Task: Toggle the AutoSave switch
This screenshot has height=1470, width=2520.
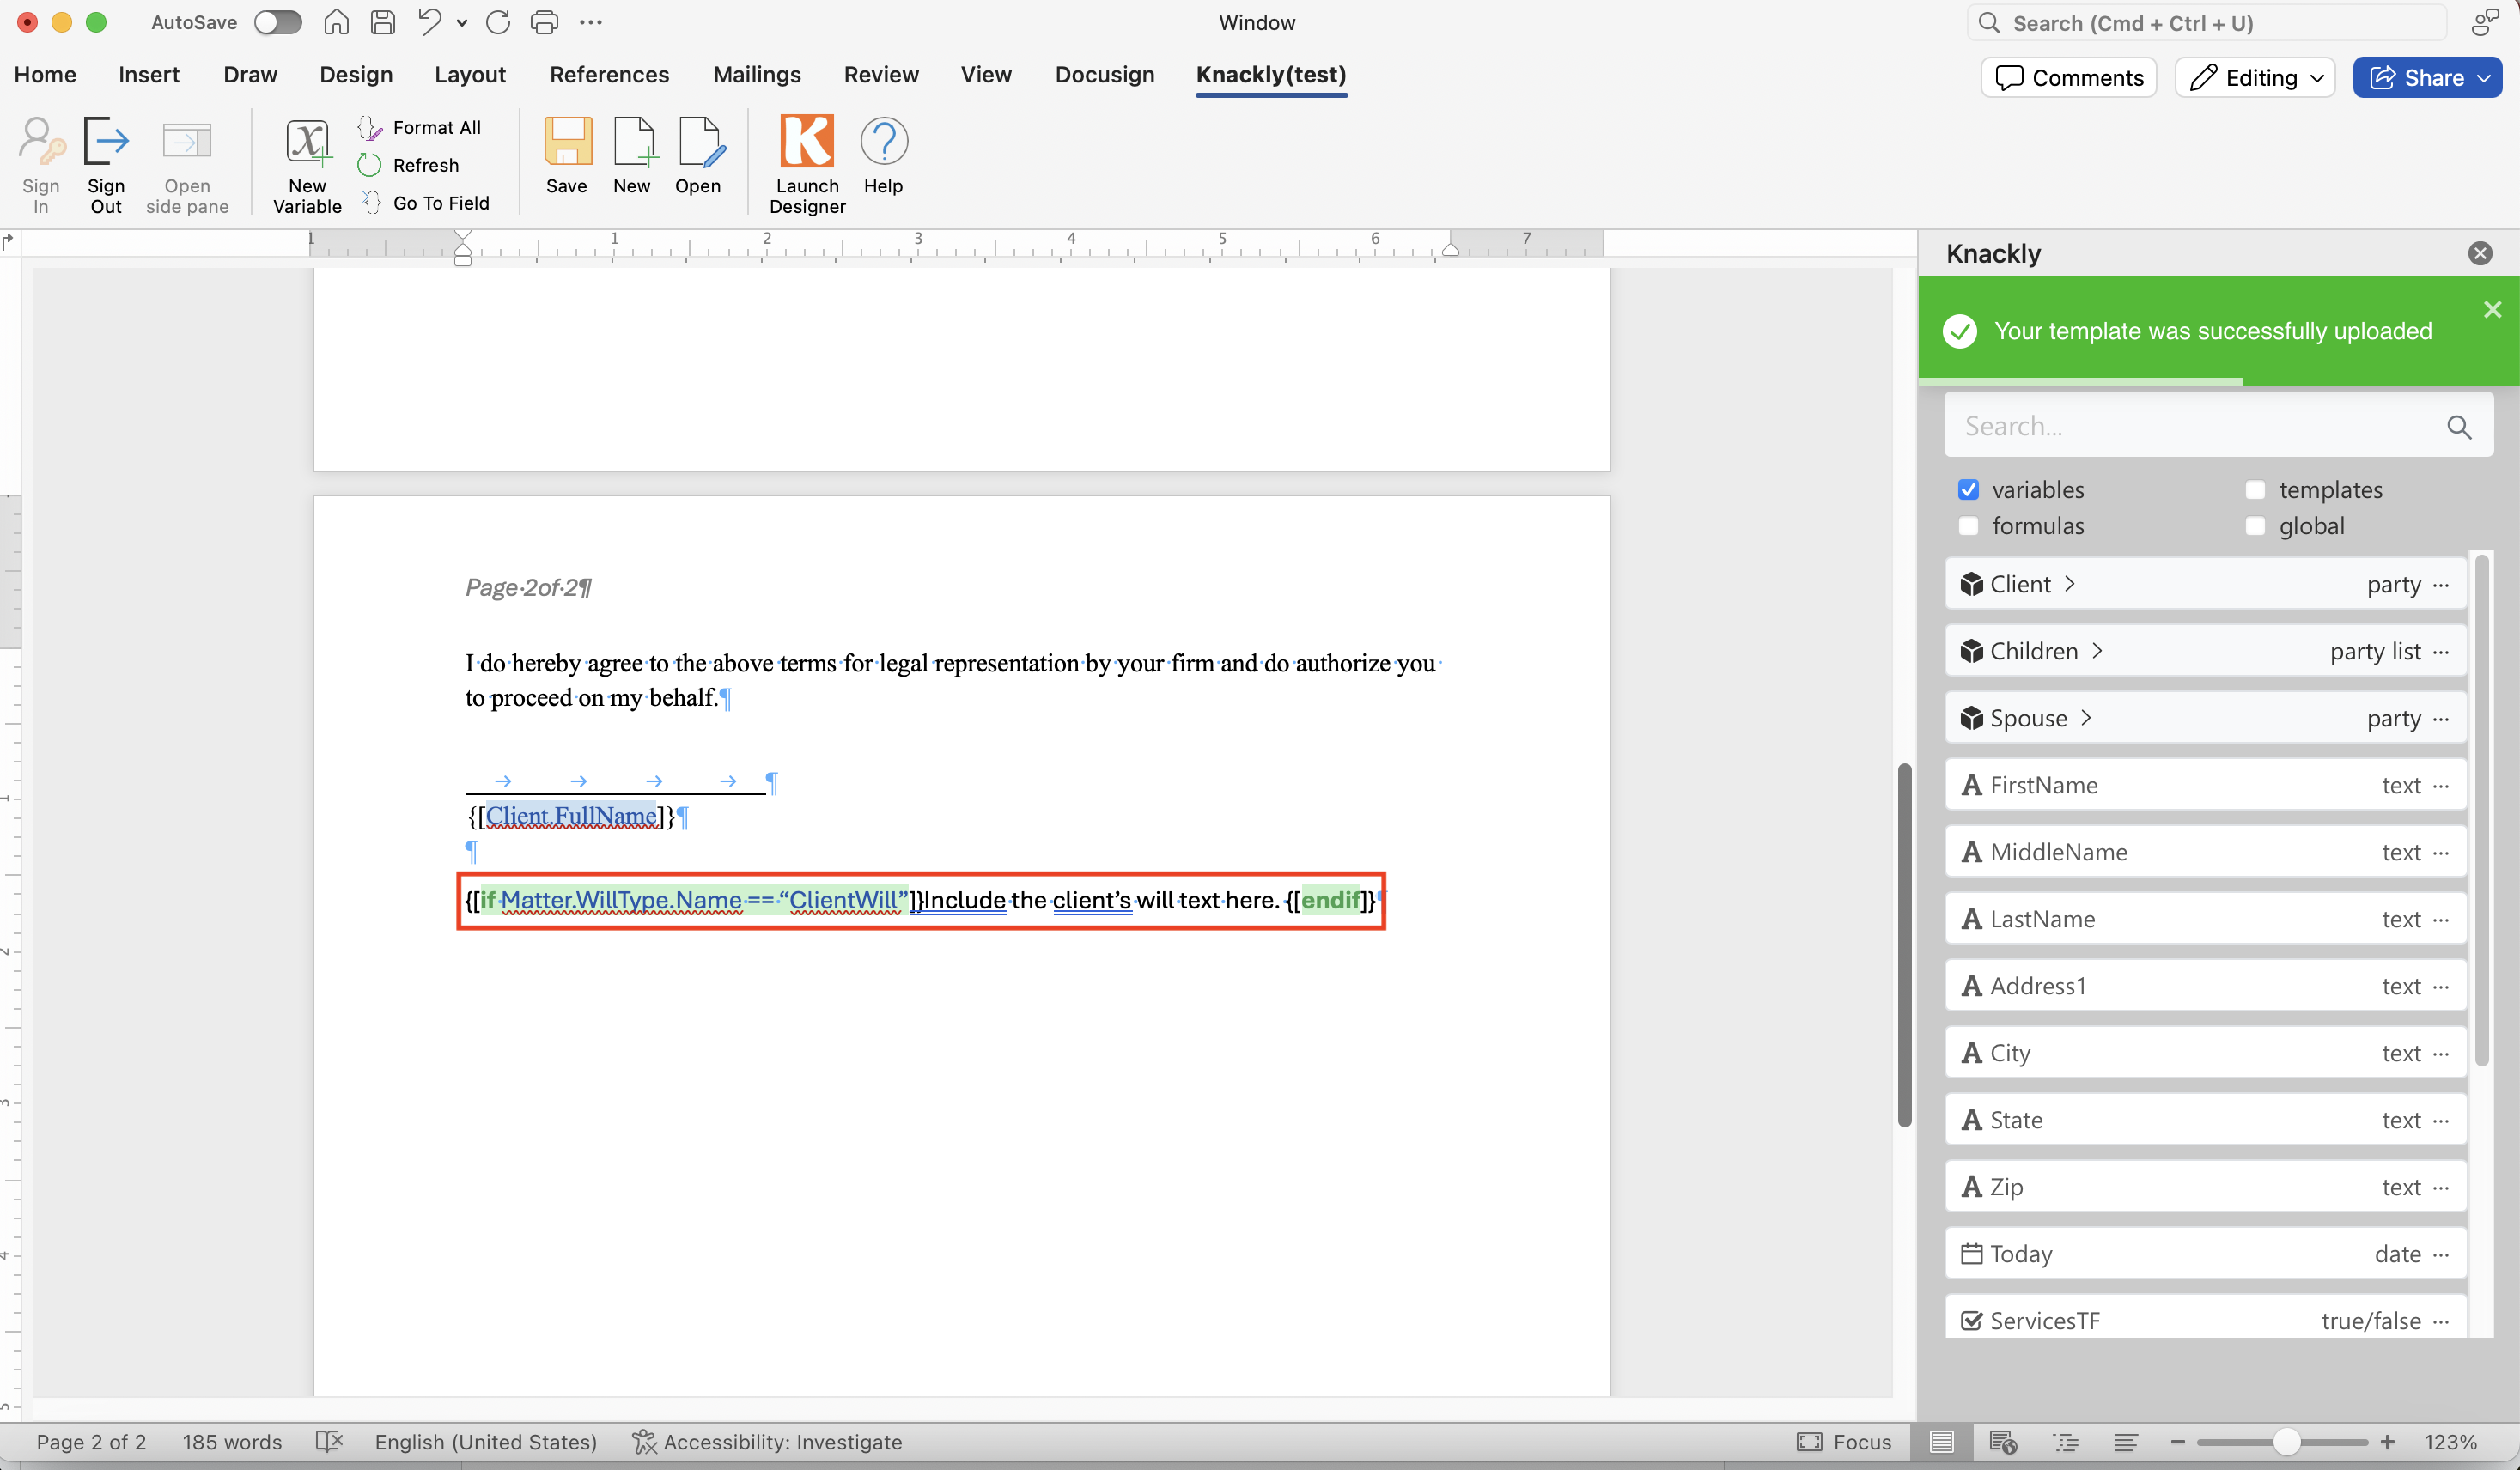Action: click(x=277, y=22)
